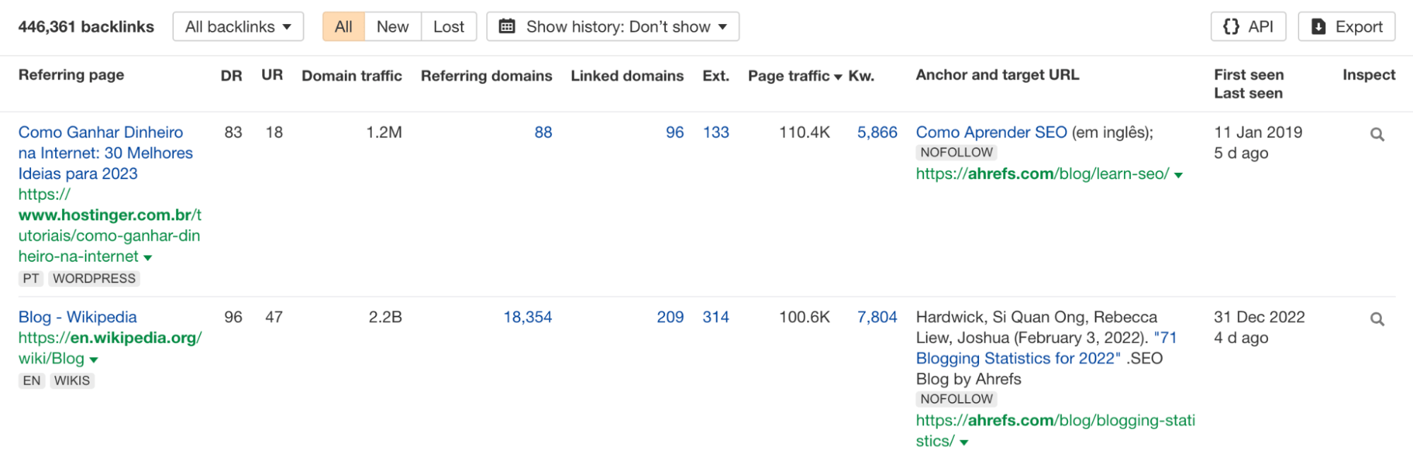1413x455 pixels.
Task: Expand the blogging-statistics target URL arrow
Action: tap(964, 442)
